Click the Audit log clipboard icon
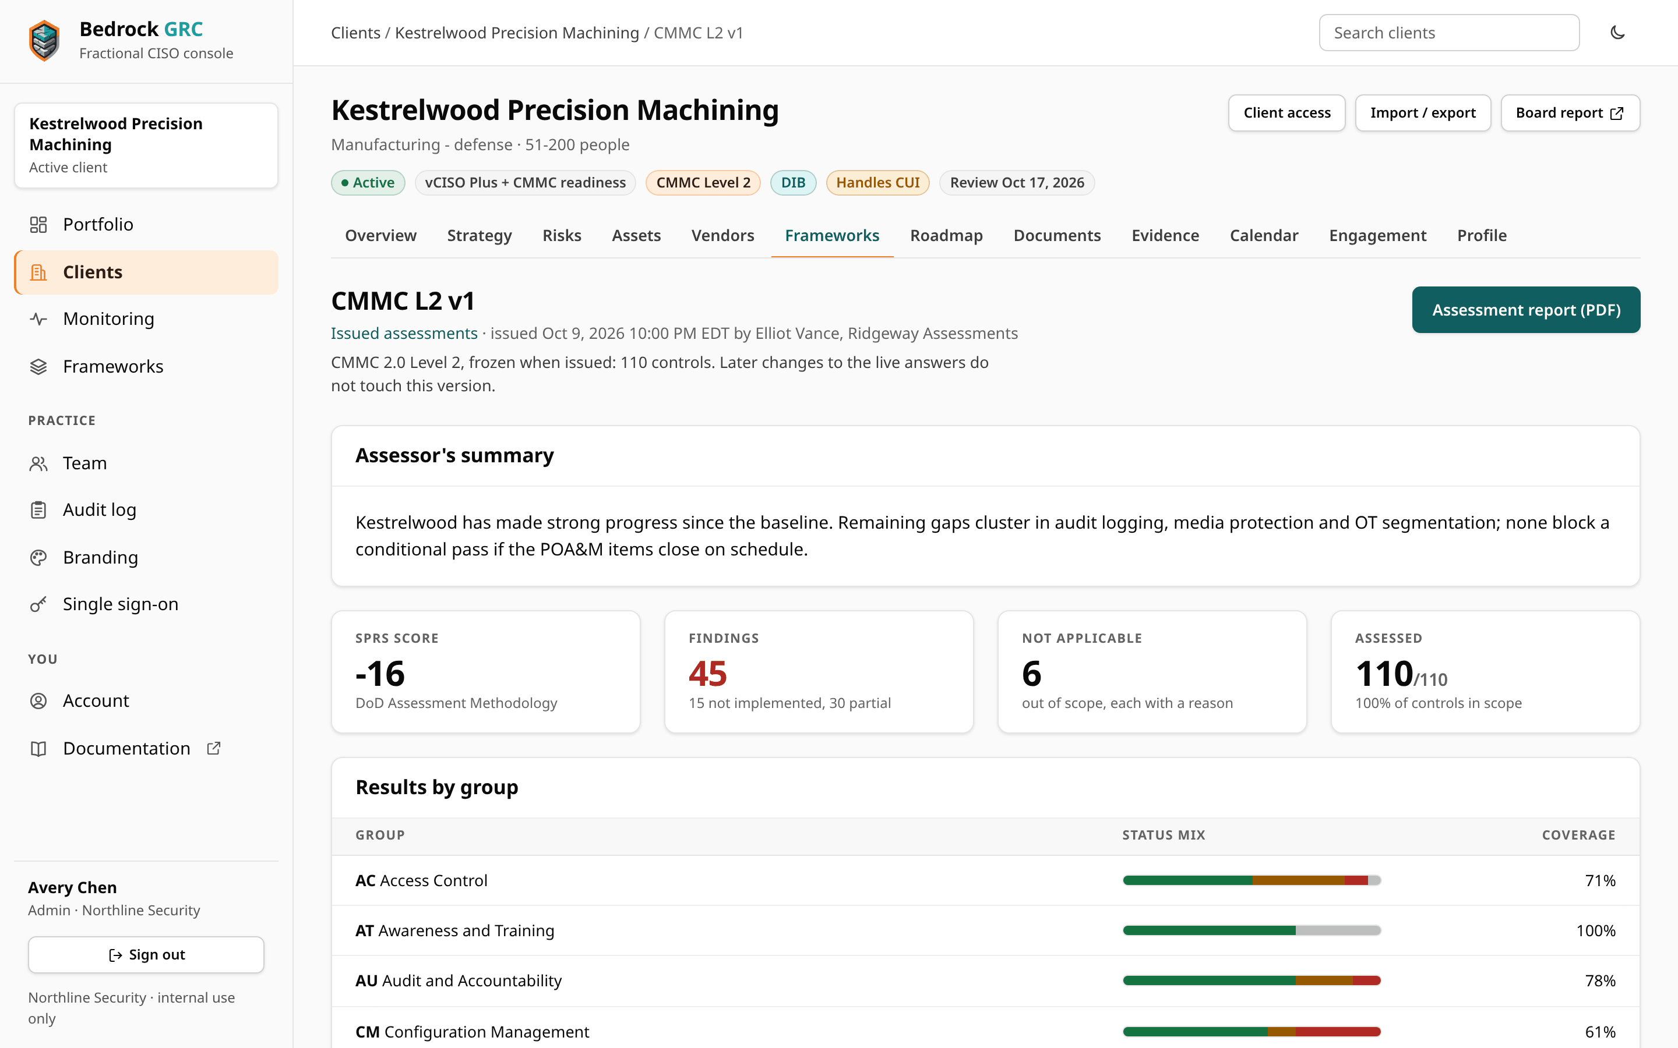The height and width of the screenshot is (1048, 1678). [x=38, y=510]
